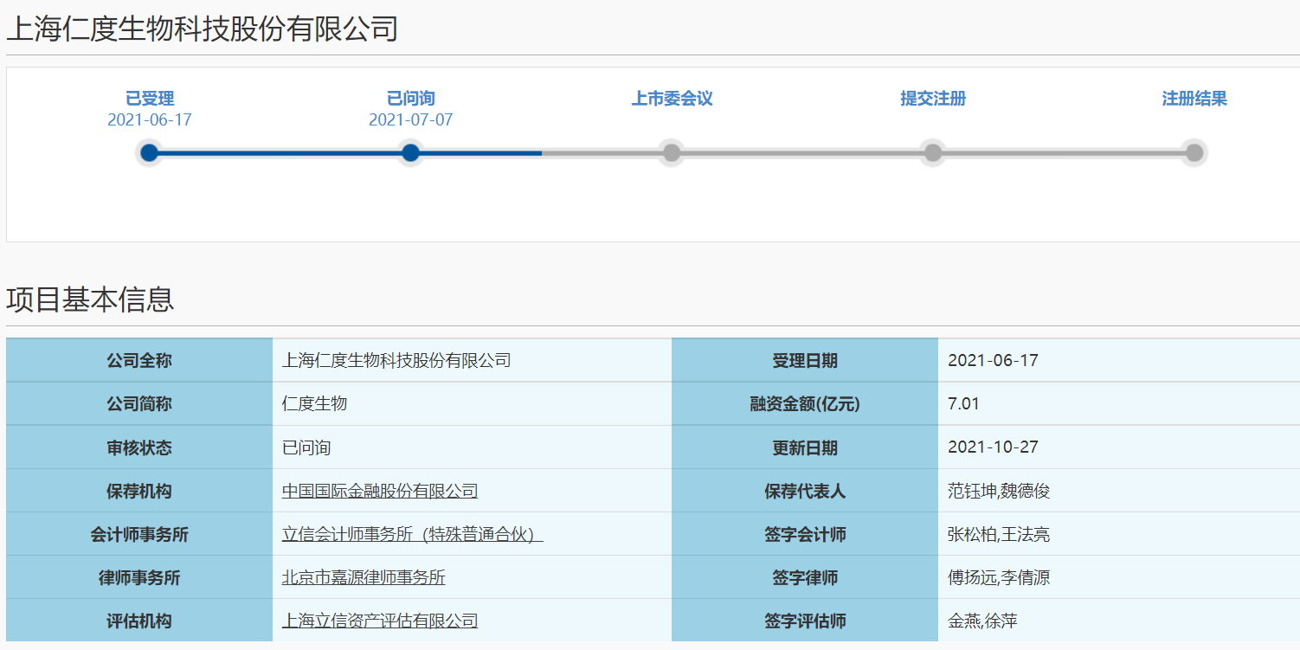Select the 已问询 stage label
Viewport: 1300px width, 650px height.
click(x=411, y=99)
